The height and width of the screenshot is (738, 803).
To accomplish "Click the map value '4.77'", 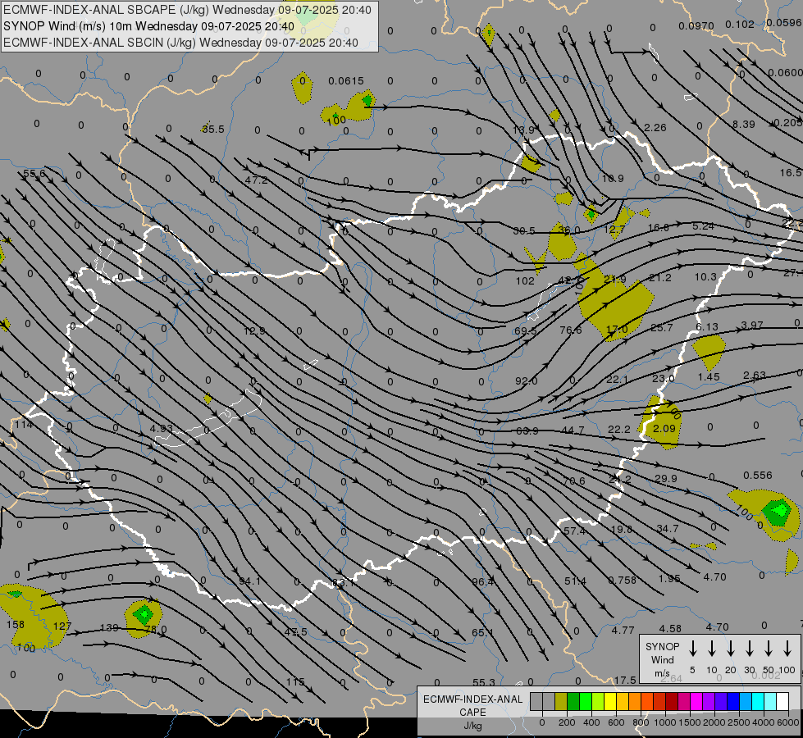I will click(x=623, y=631).
